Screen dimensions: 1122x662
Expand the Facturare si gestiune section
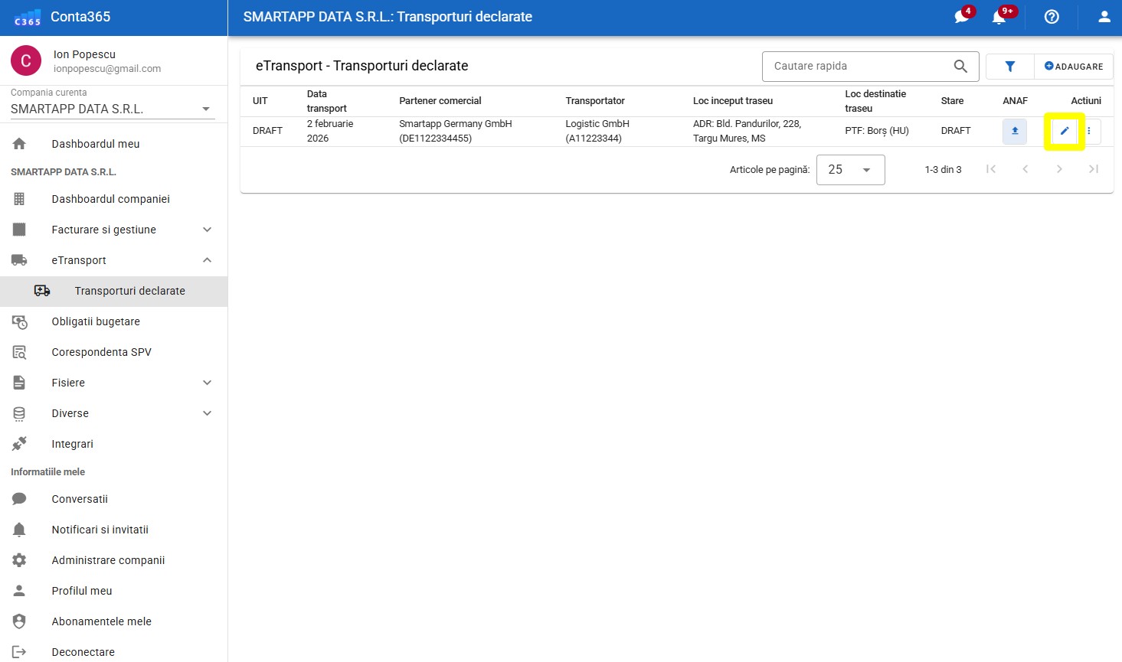[x=207, y=230]
